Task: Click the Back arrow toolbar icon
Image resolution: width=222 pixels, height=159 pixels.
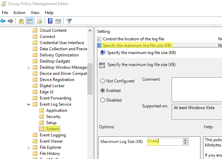Action: pos(3,21)
